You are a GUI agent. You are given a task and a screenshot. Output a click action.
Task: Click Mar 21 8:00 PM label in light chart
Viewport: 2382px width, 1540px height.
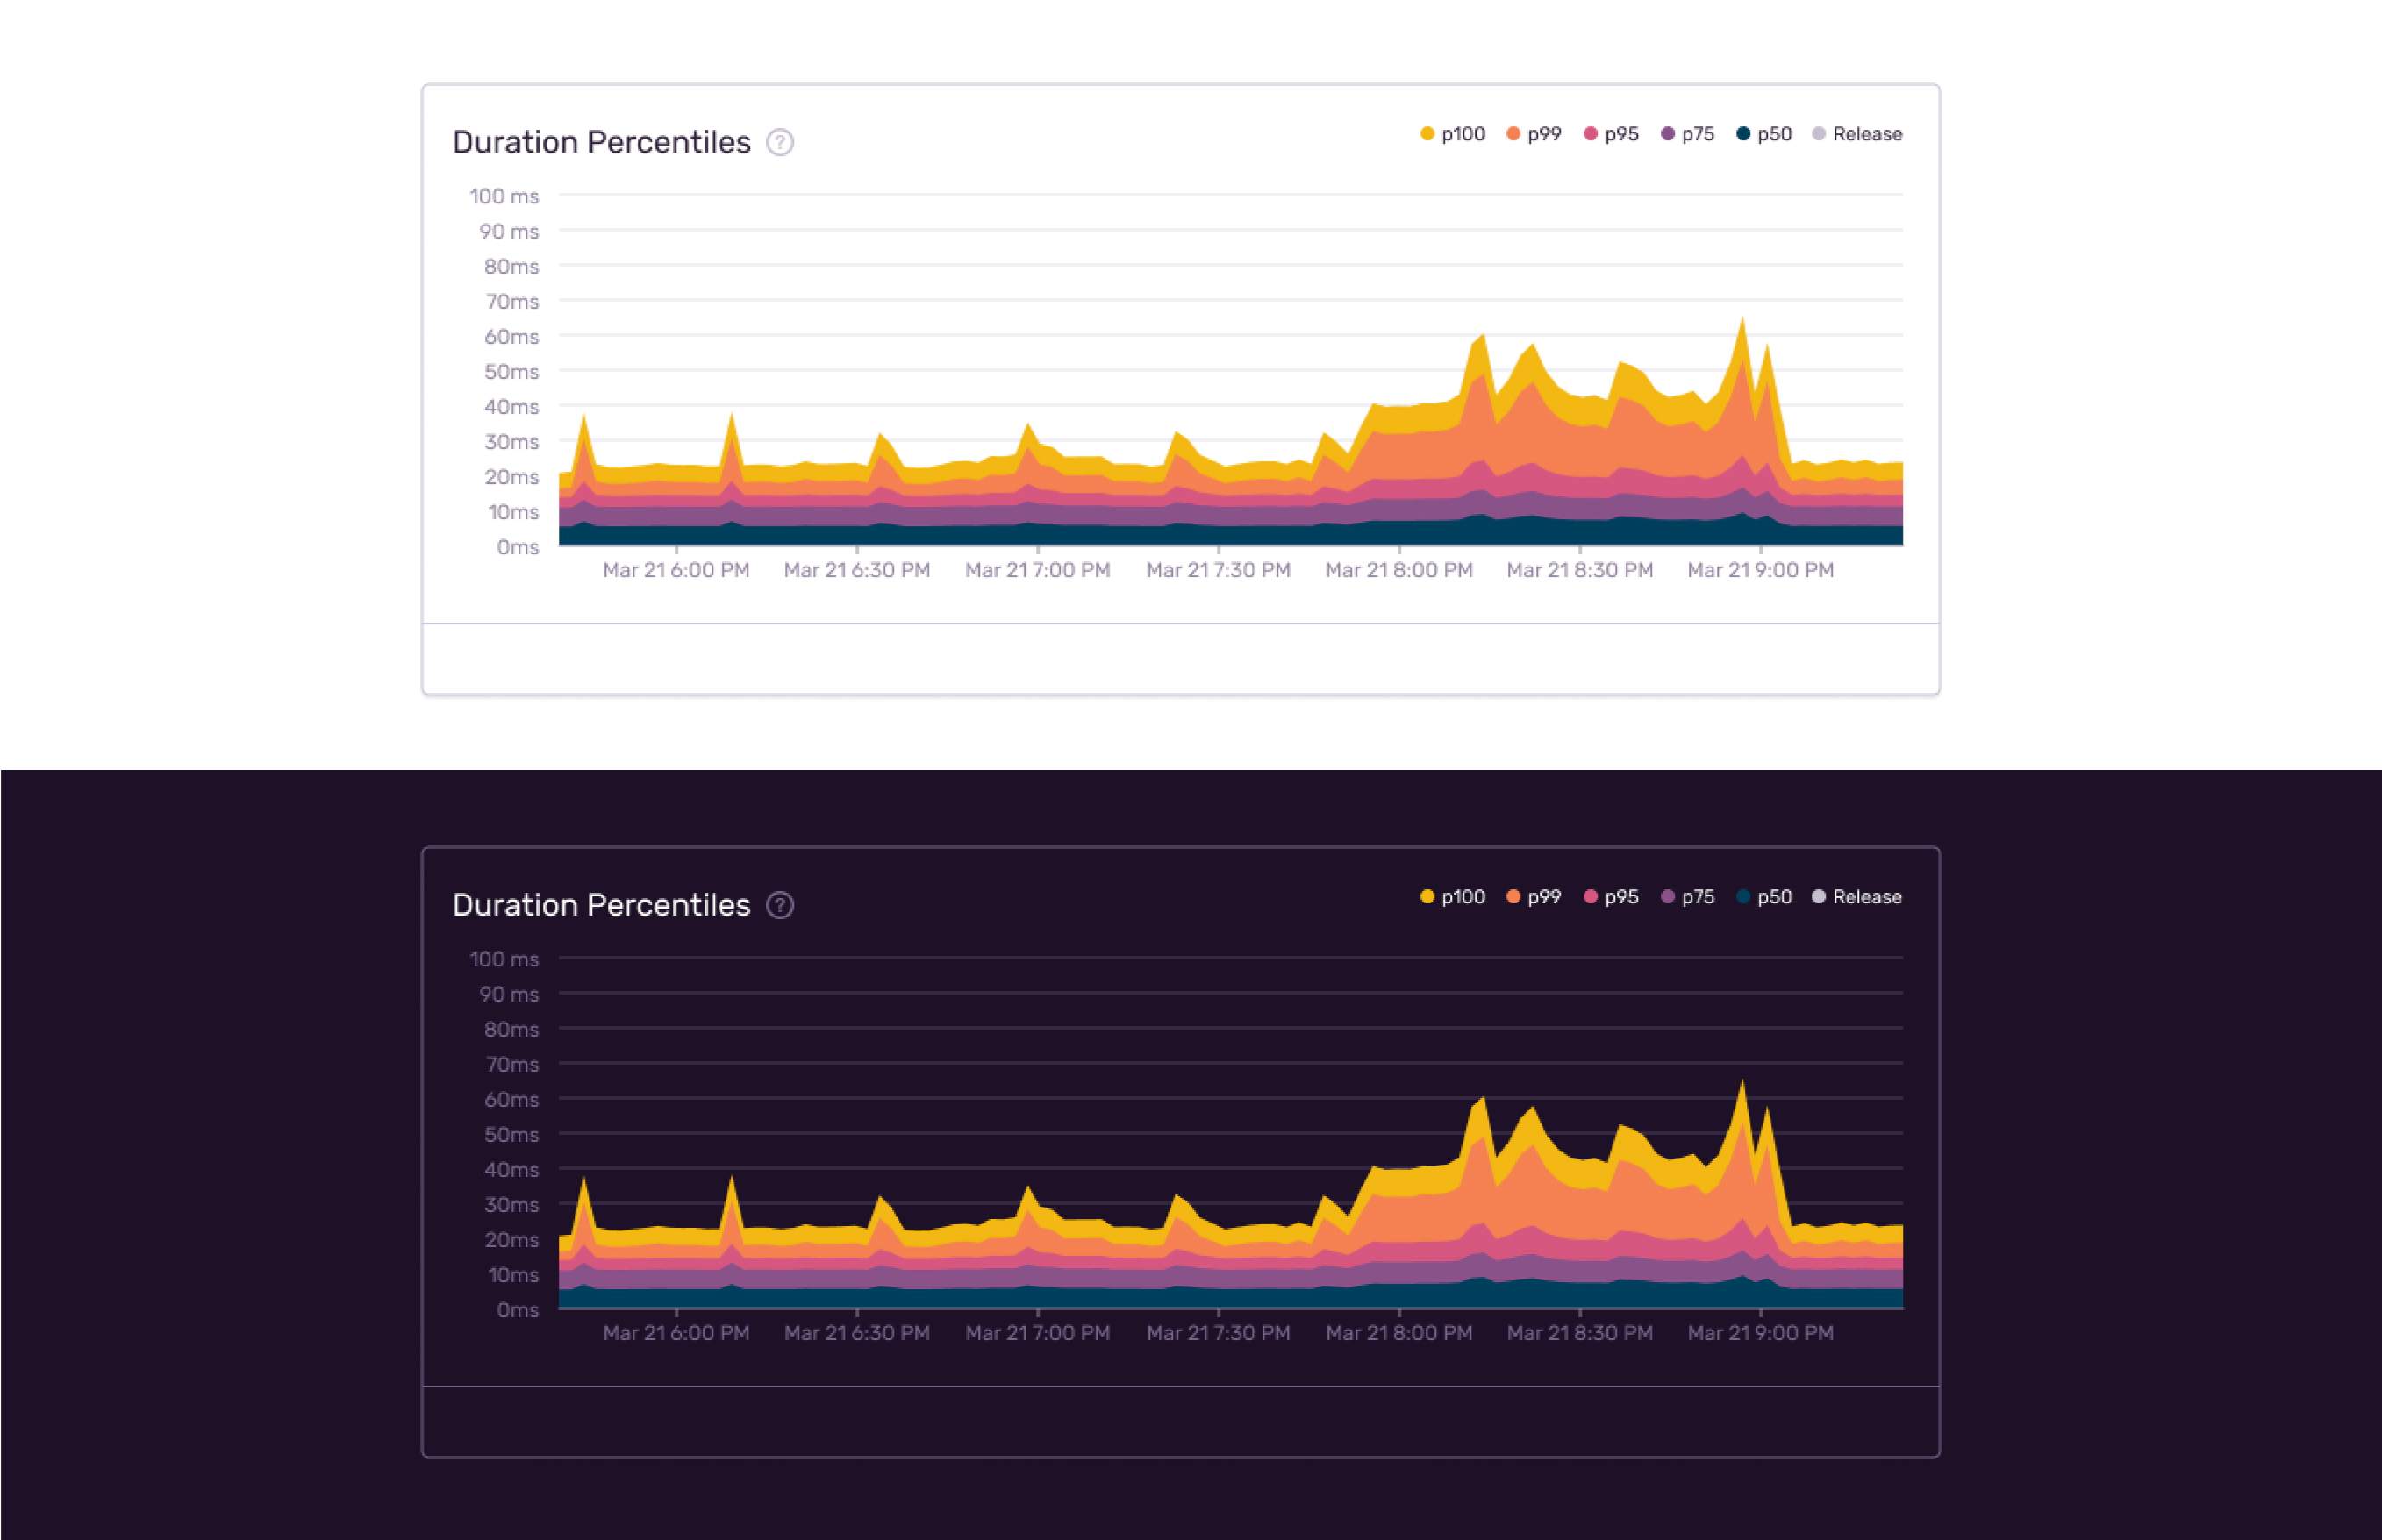[1398, 570]
